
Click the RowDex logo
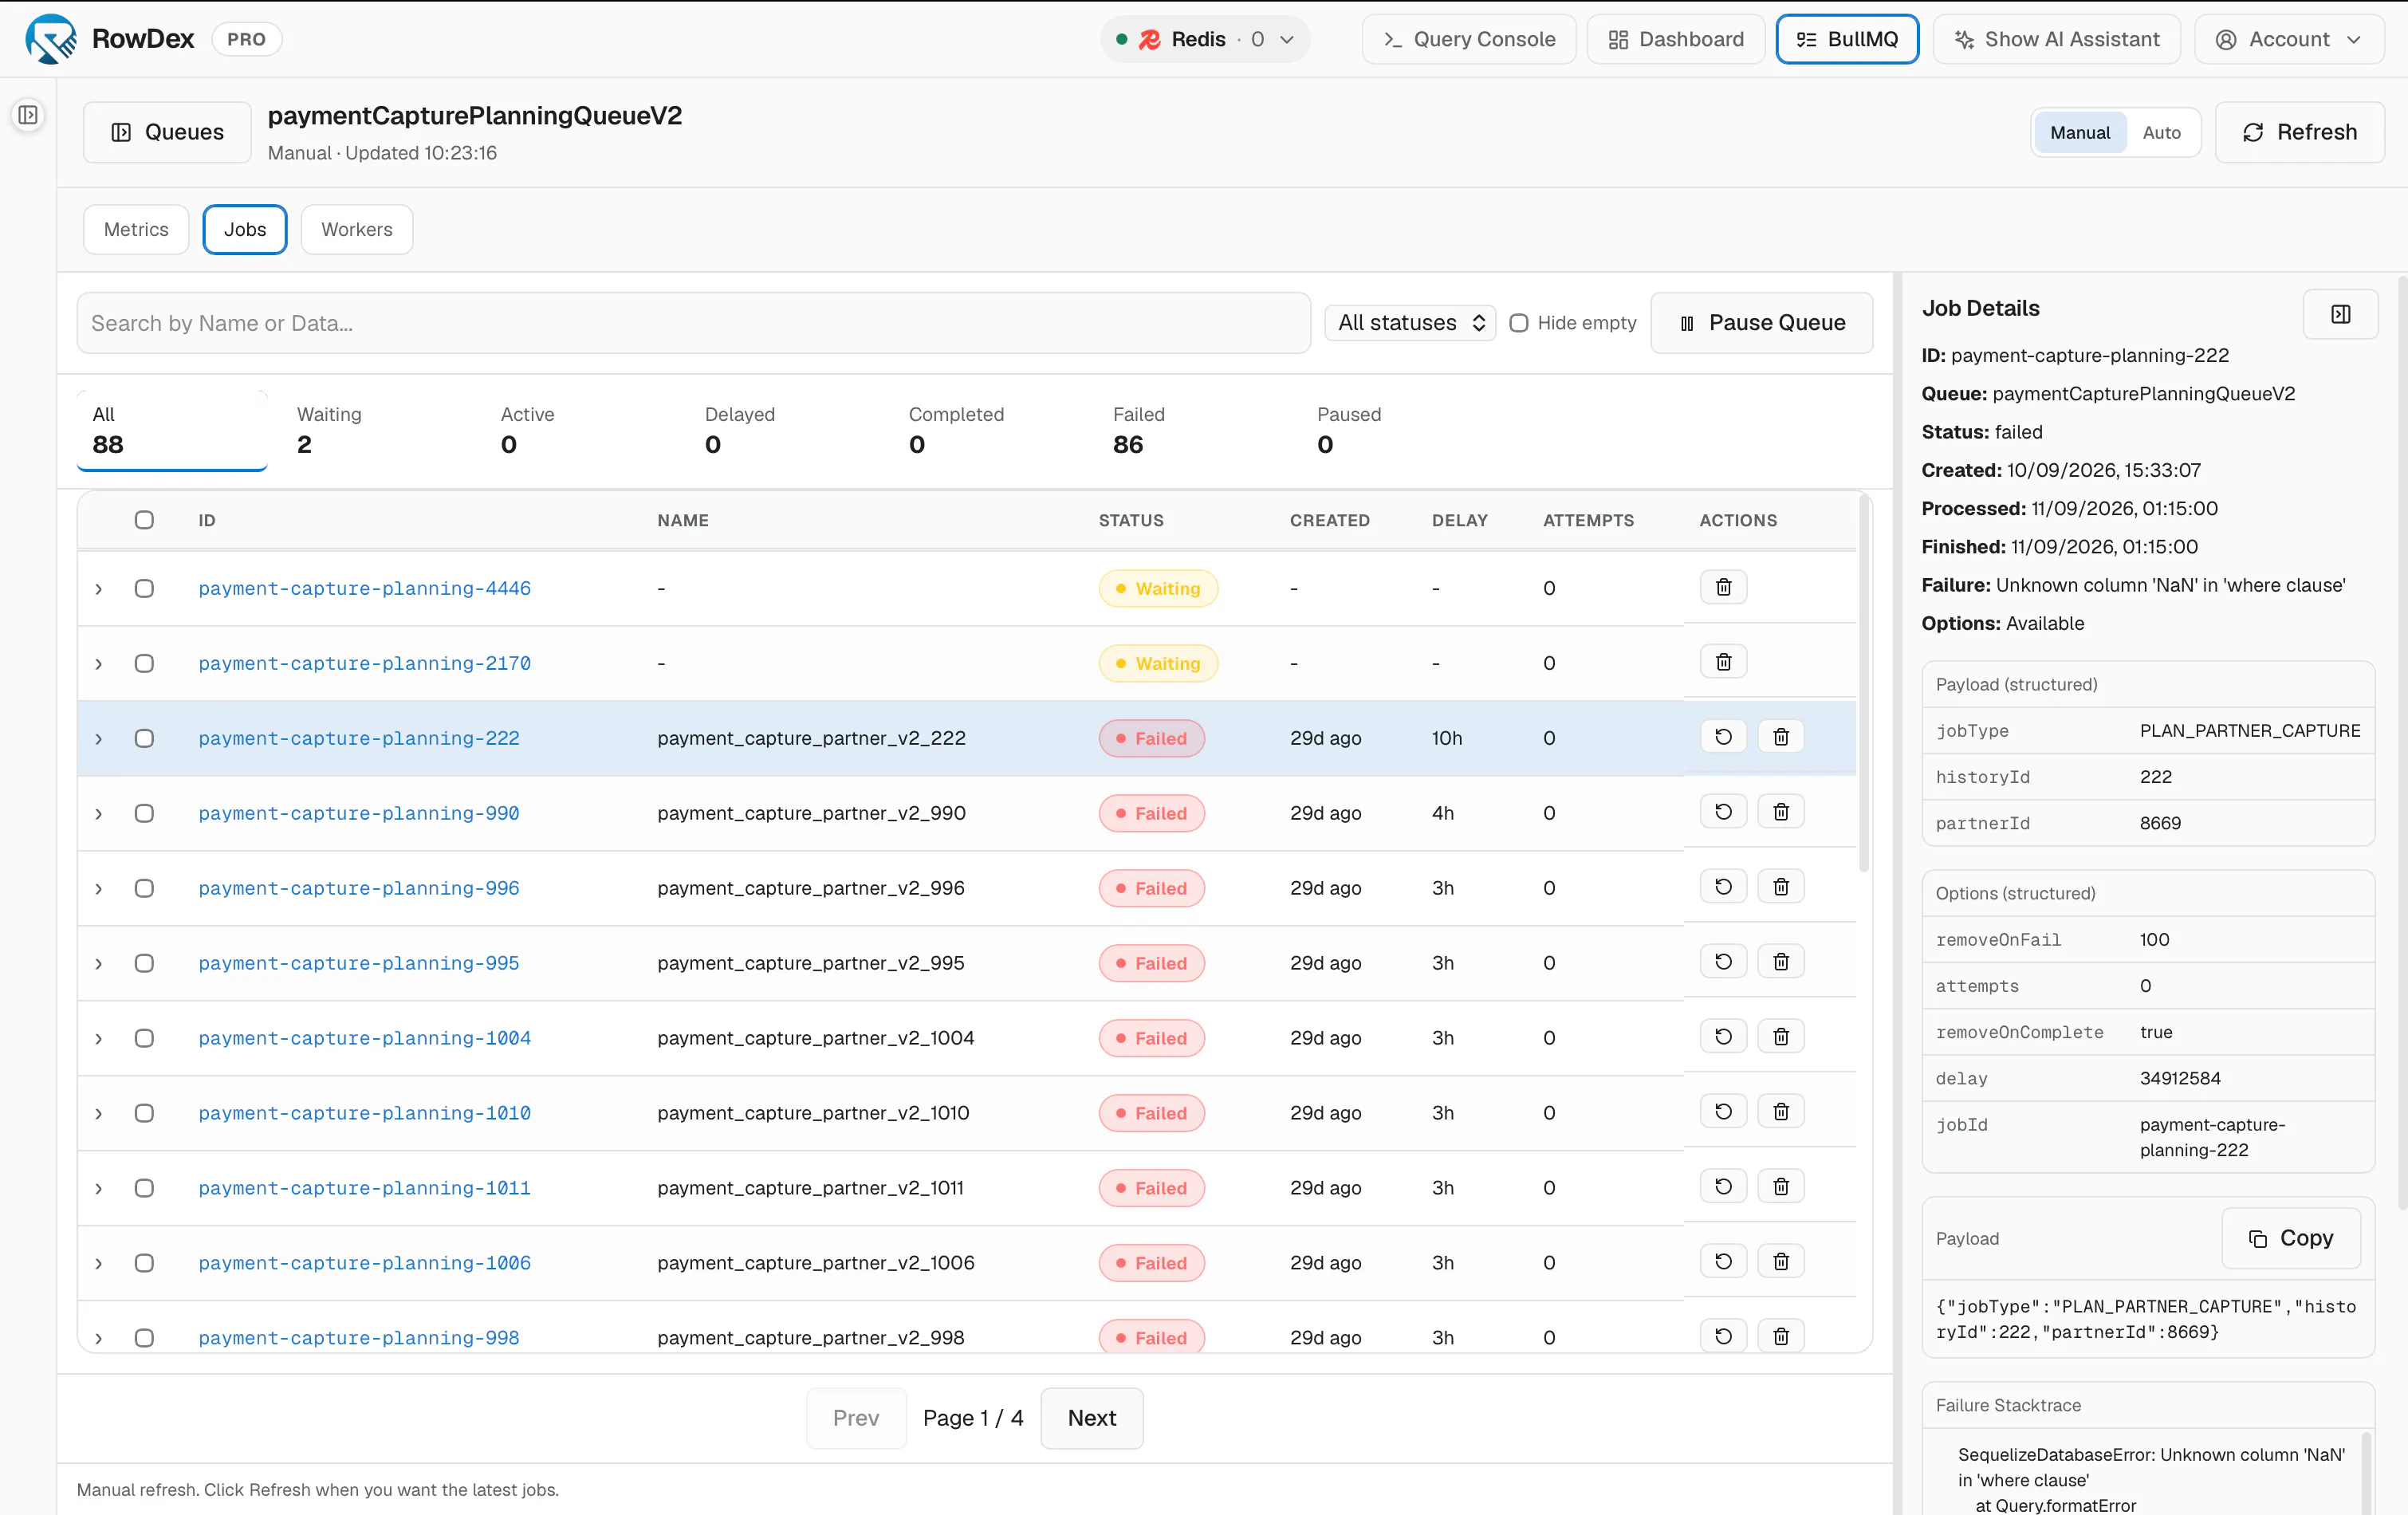(x=50, y=39)
